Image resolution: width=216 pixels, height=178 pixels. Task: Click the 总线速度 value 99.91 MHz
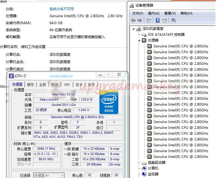46,159
